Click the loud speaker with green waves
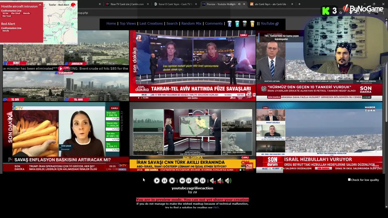The height and width of the screenshot is (218, 388). click(228, 181)
